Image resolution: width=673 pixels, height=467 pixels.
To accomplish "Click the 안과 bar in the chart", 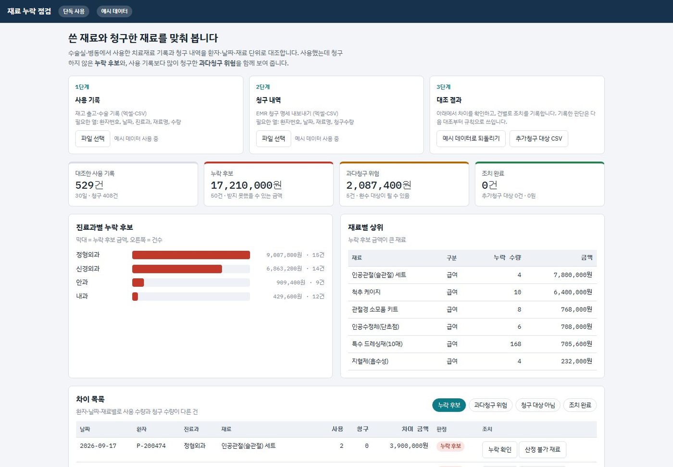I will click(x=138, y=283).
